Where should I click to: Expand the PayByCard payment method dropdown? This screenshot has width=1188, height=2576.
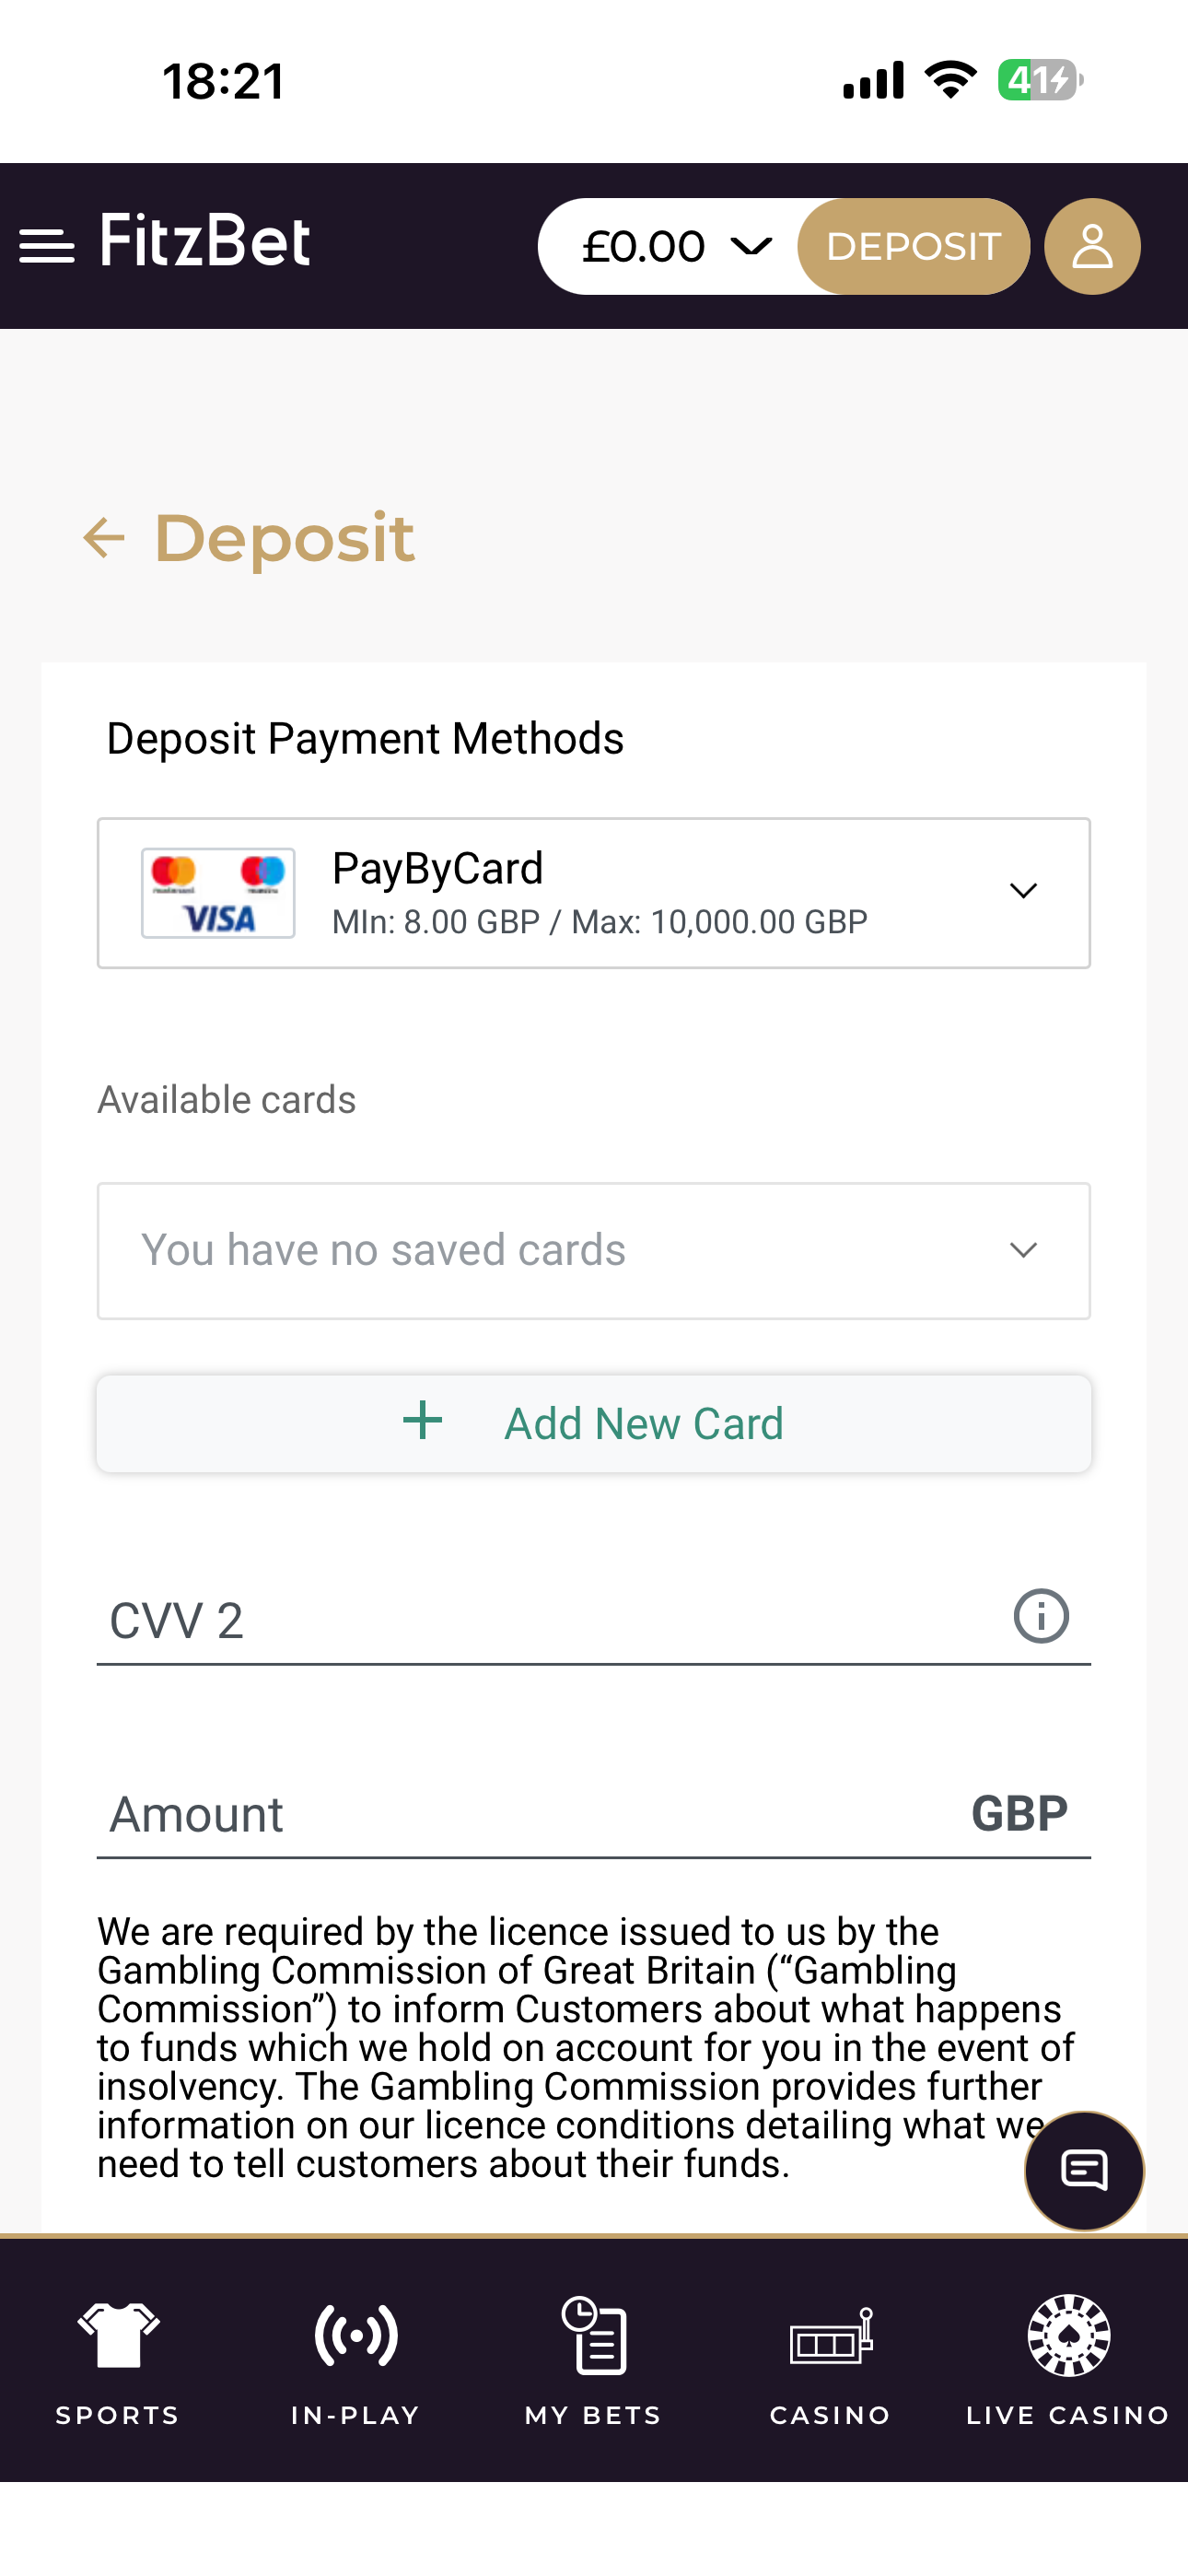tap(1022, 892)
